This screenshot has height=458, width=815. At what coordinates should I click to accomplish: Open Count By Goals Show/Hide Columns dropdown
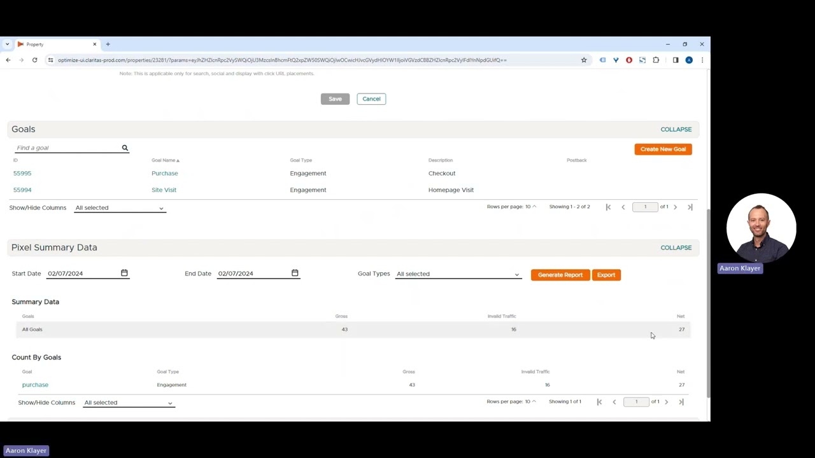(x=129, y=403)
